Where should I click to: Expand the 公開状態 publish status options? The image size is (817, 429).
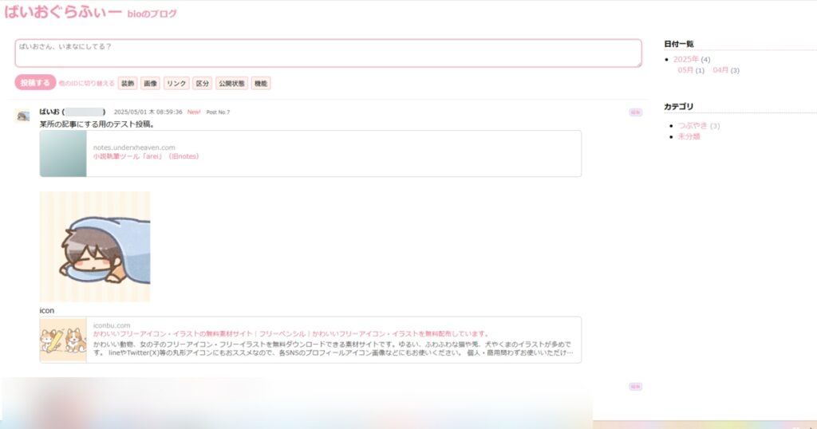pyautogui.click(x=232, y=84)
